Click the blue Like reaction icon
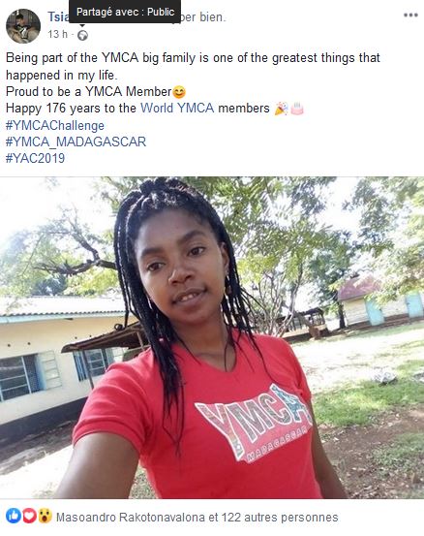This screenshot has width=424, height=536. coord(14,516)
